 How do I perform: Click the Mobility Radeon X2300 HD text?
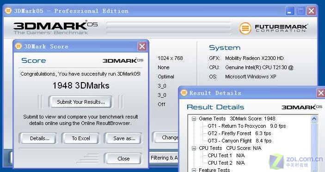coord(254,58)
